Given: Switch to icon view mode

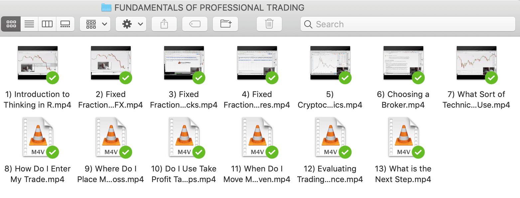Looking at the screenshot, I should [11, 24].
